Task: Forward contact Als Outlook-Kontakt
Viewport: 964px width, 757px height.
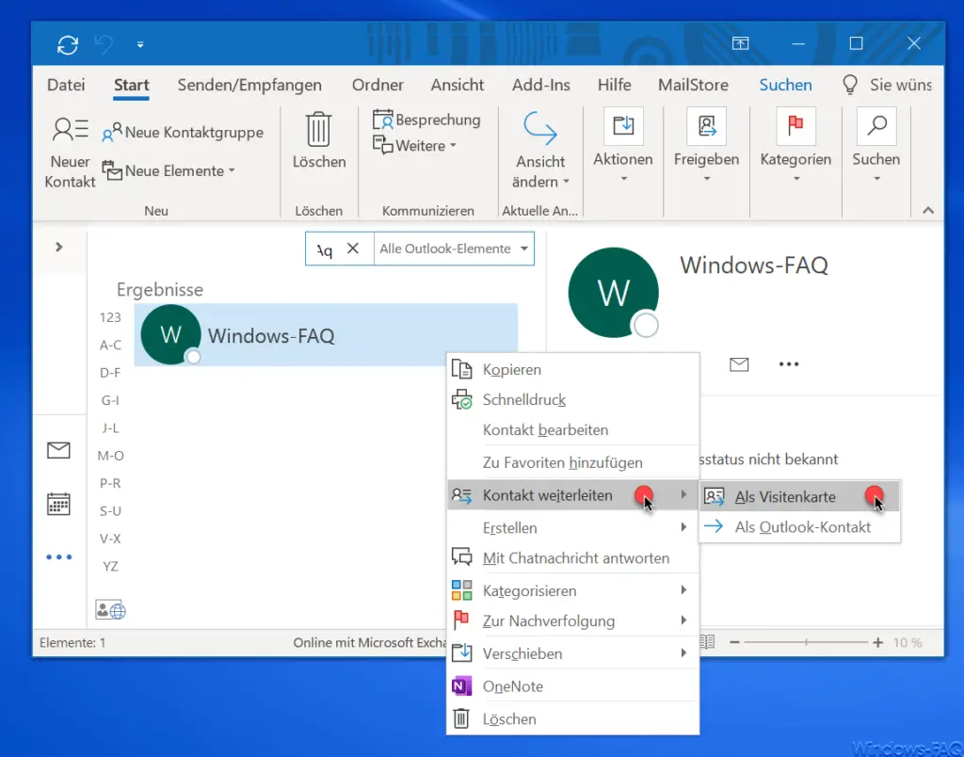Action: coord(800,526)
